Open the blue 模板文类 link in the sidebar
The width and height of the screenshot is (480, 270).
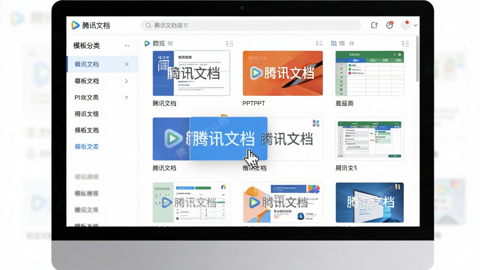pos(87,147)
